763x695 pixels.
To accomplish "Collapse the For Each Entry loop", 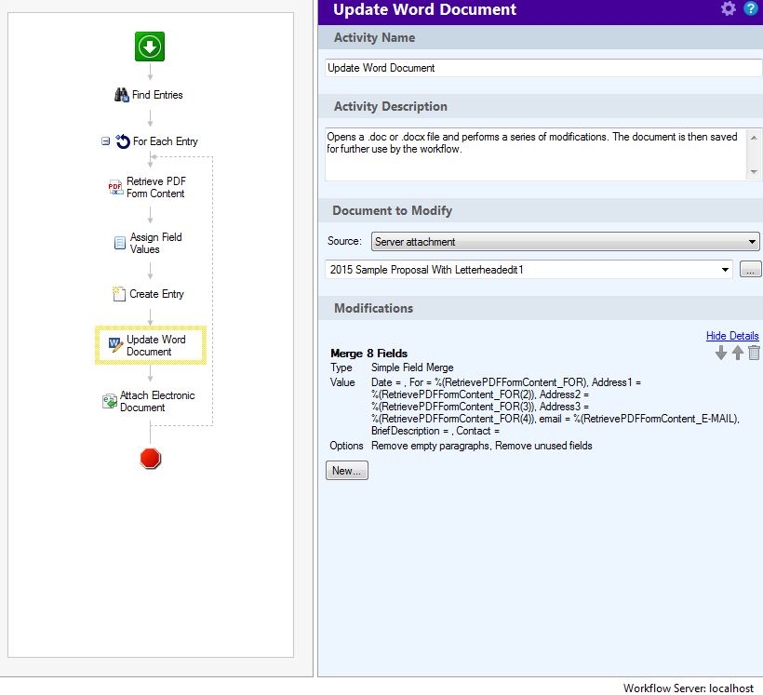I will pyautogui.click(x=106, y=141).
